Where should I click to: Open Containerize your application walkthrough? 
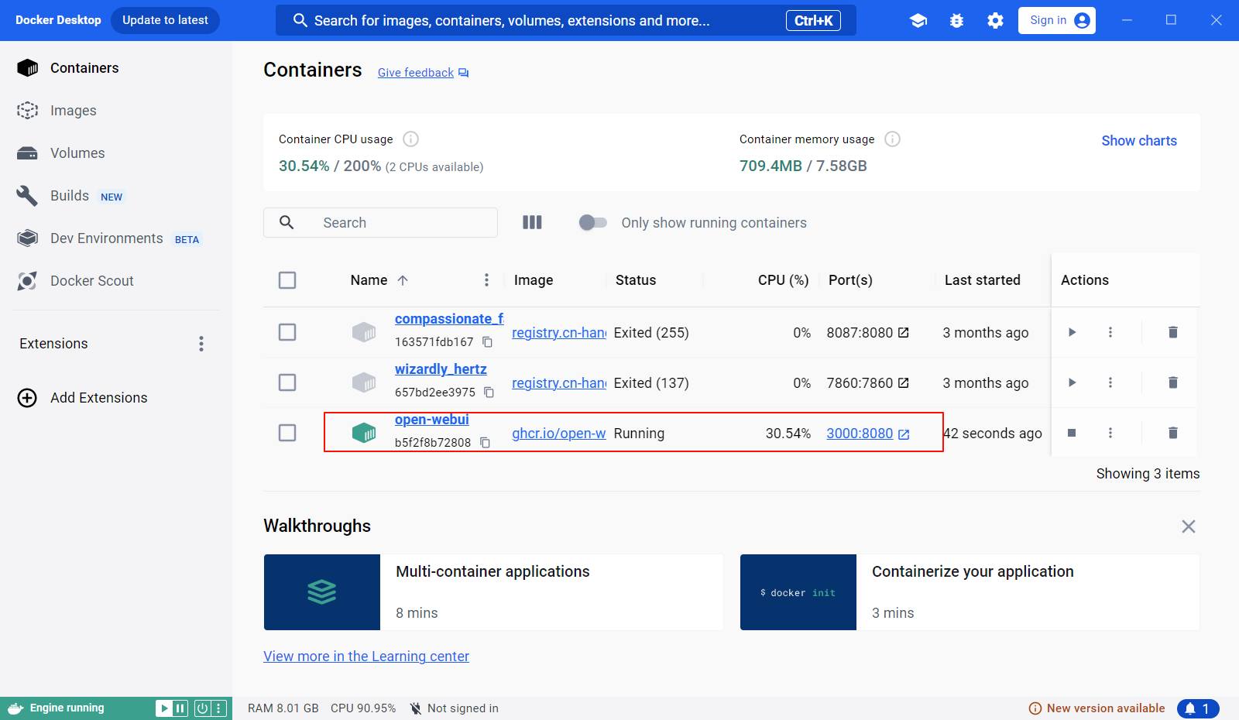coord(970,592)
